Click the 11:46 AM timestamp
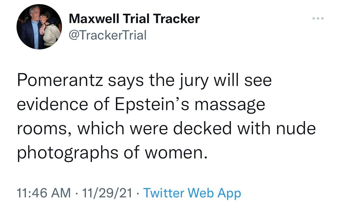The width and height of the screenshot is (342, 207). (44, 193)
